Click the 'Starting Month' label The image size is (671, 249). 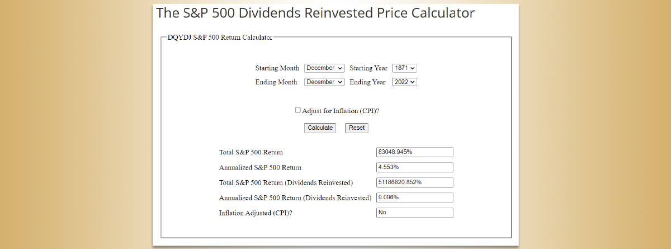(277, 68)
